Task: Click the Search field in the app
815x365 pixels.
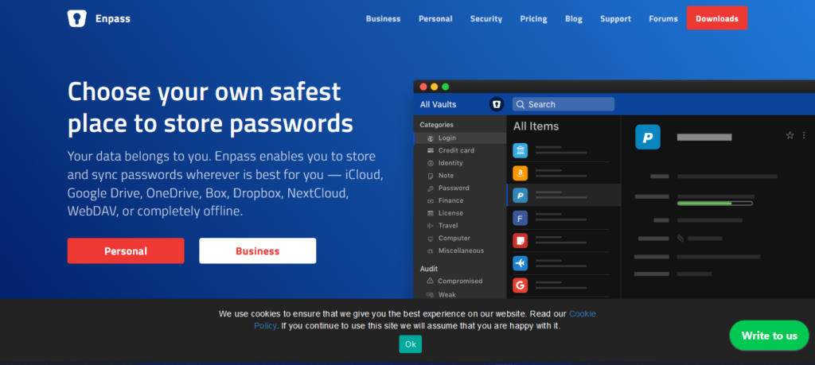Action: coord(563,104)
